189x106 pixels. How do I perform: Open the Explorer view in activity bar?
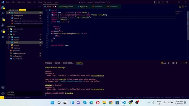pyautogui.click(x=3, y=7)
